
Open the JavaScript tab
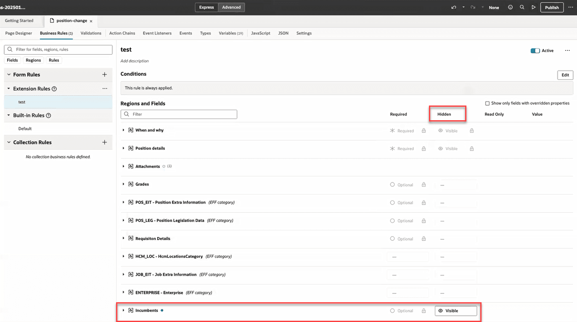pos(261,33)
